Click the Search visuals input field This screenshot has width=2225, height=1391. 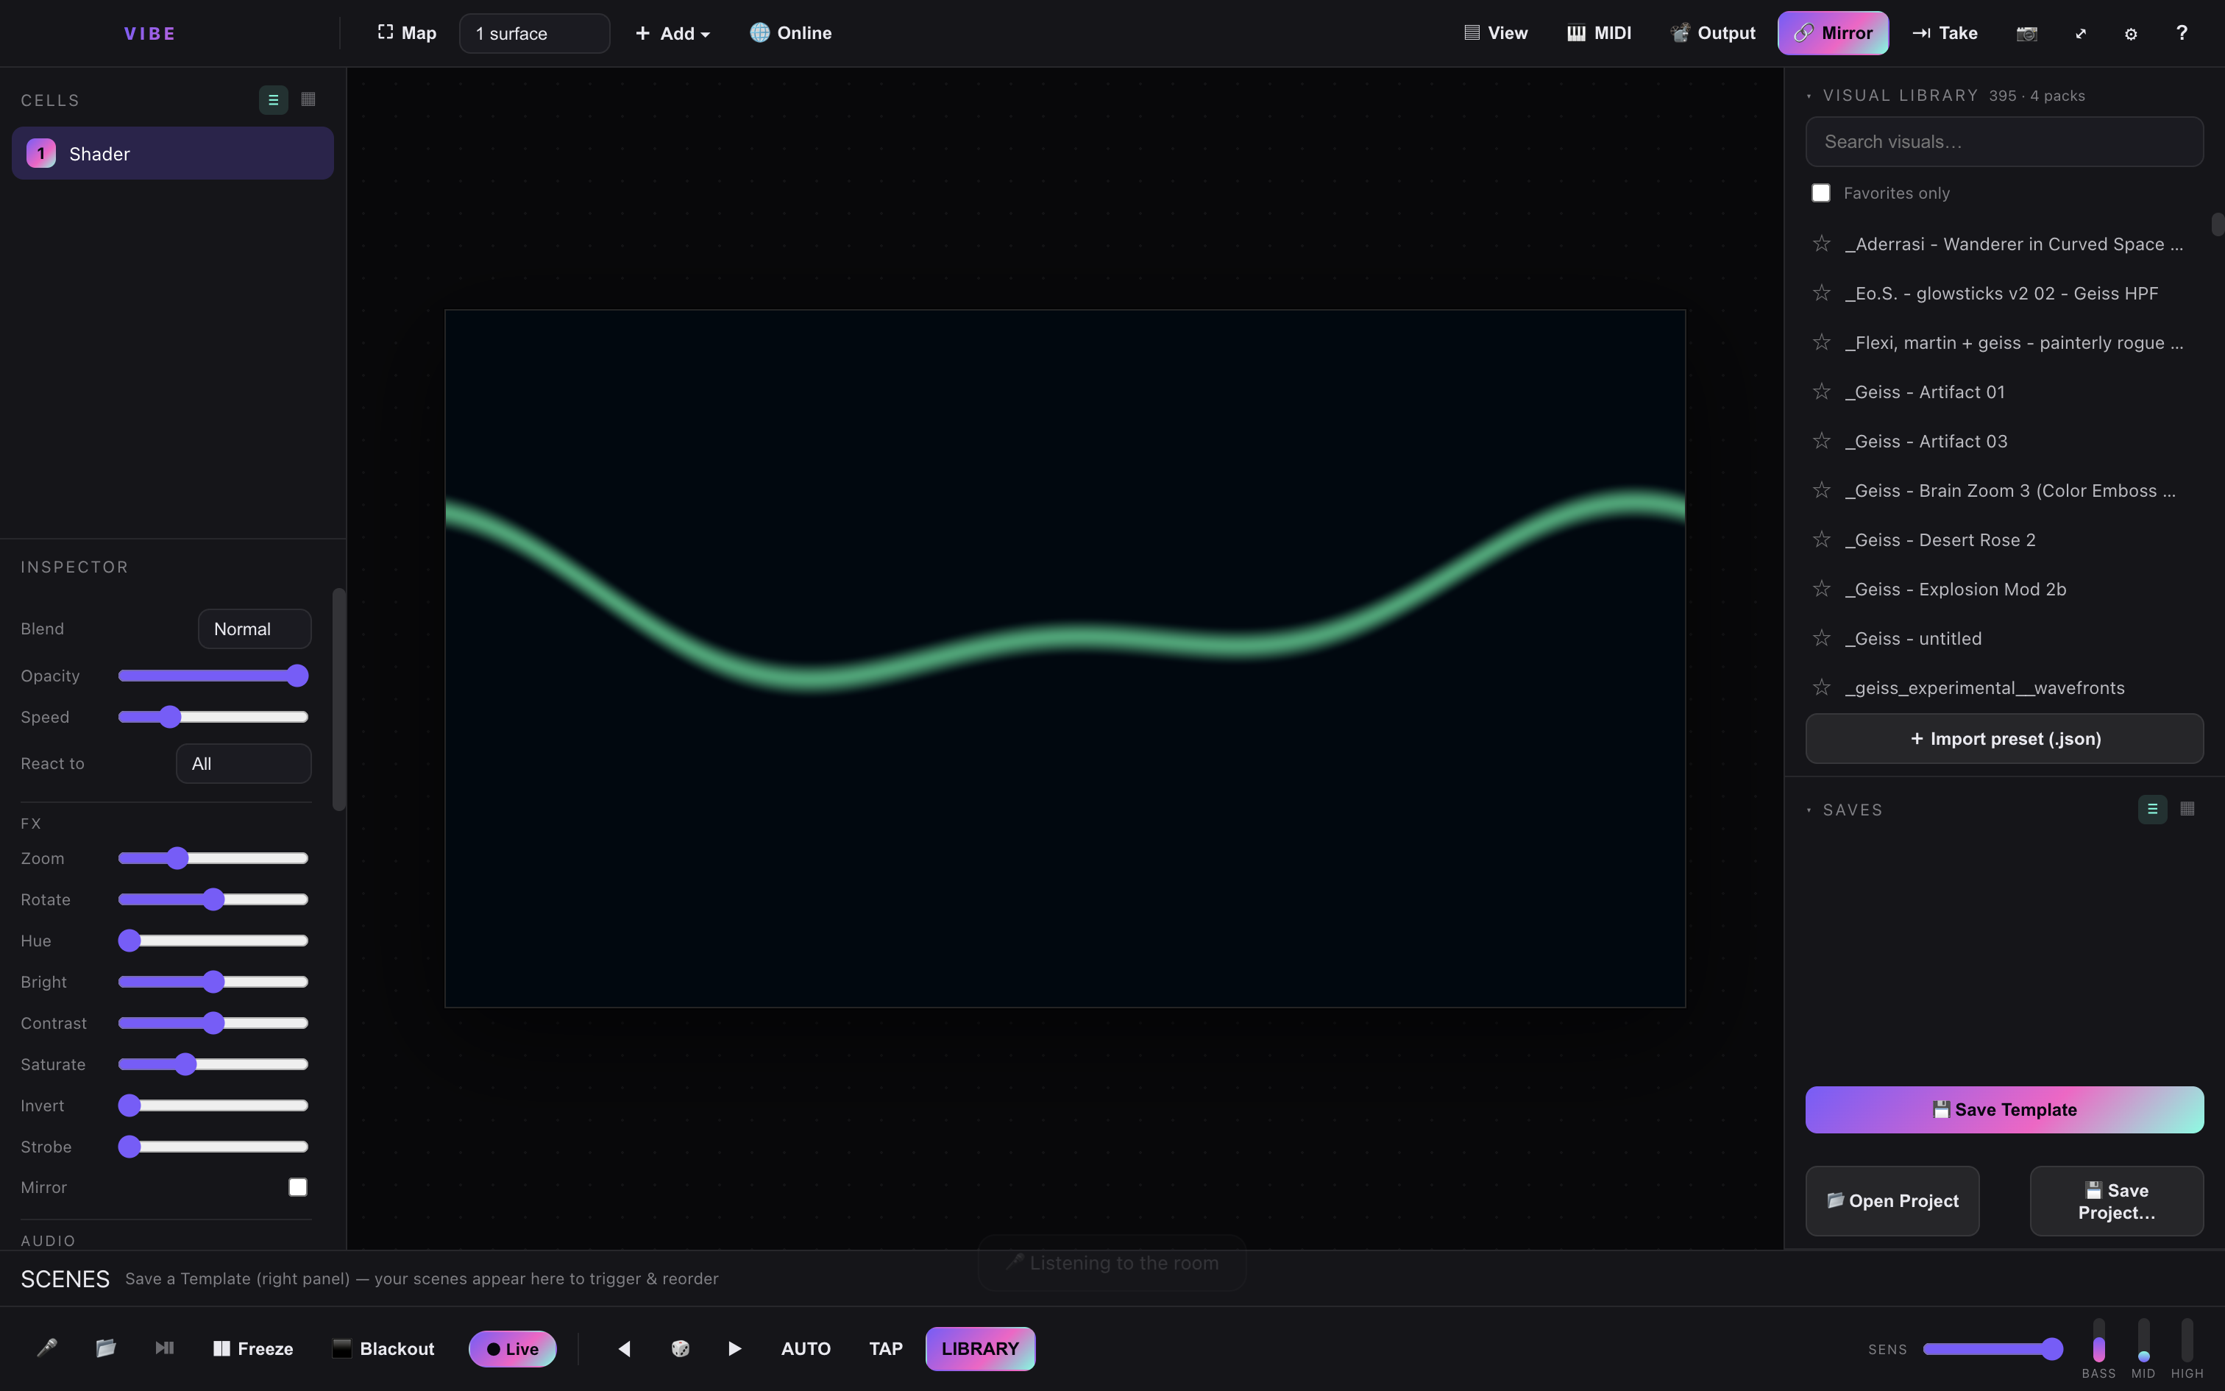click(2004, 141)
